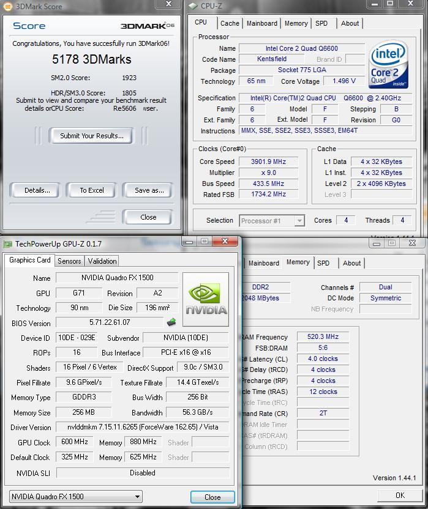Click the 3DMark Score title bar icon

click(x=7, y=6)
